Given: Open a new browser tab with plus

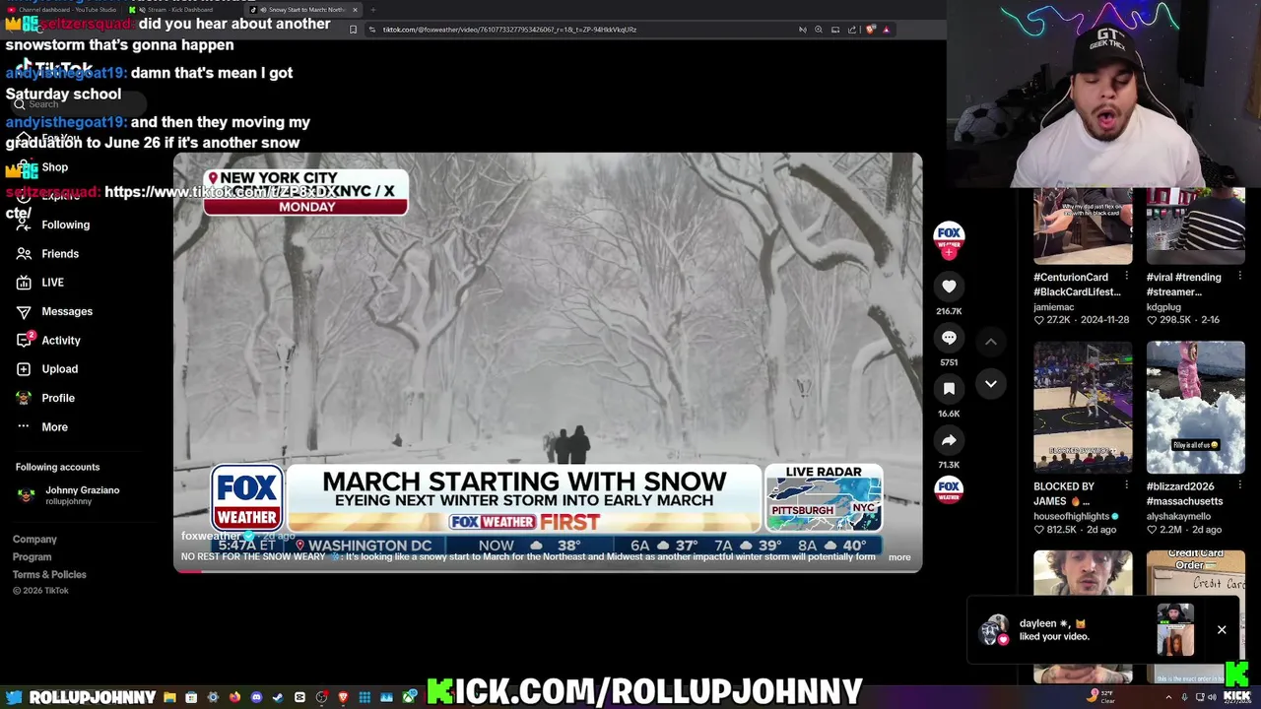Looking at the screenshot, I should tap(372, 10).
